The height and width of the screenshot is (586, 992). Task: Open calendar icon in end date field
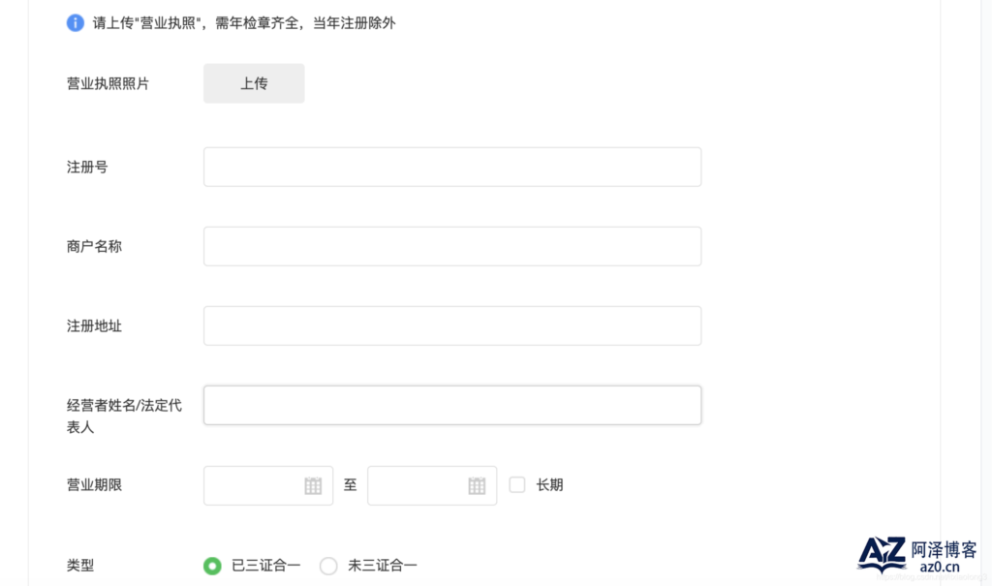pos(477,486)
